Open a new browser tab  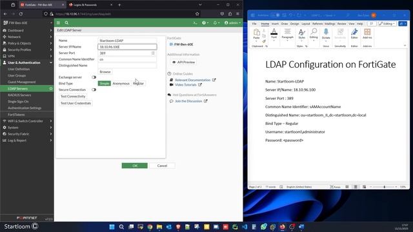tap(119, 5)
